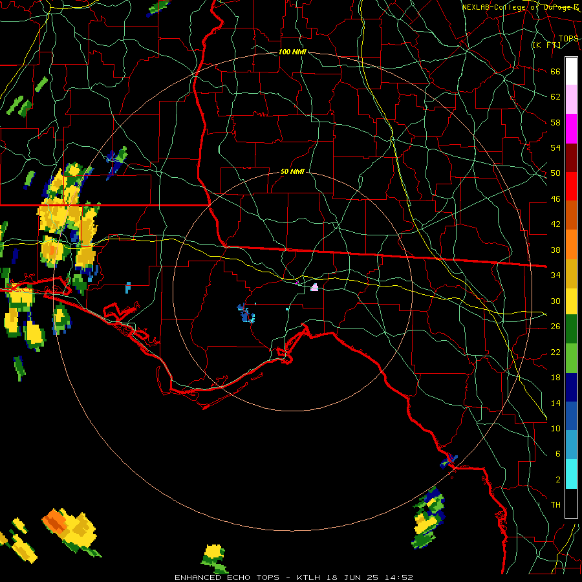Click the 'ENHANCED ECHO TOPS' product caption
582x582 pixels.
(227, 577)
